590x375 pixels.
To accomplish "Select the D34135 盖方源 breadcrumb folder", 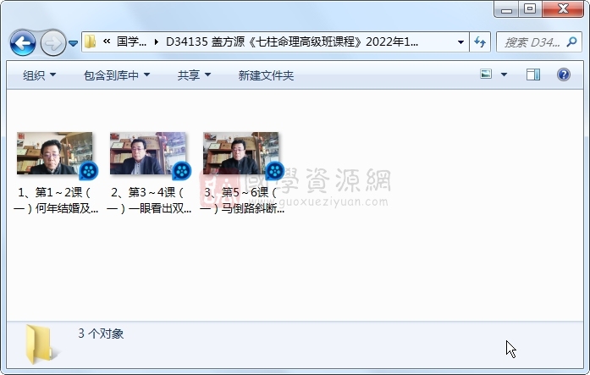I will tap(292, 41).
